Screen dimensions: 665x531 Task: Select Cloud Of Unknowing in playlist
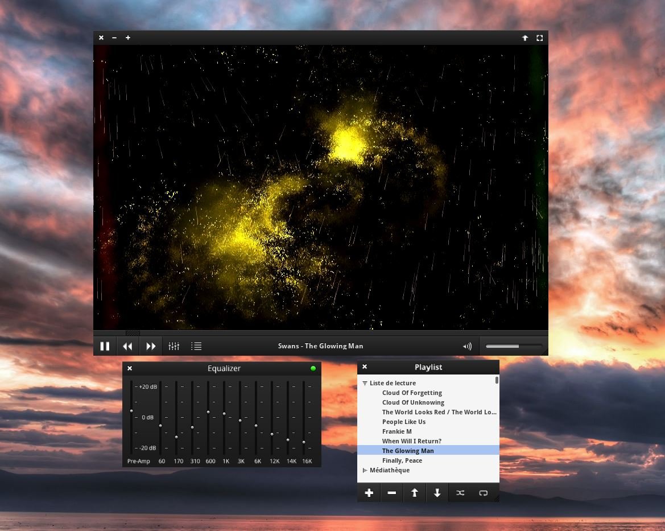[413, 402]
